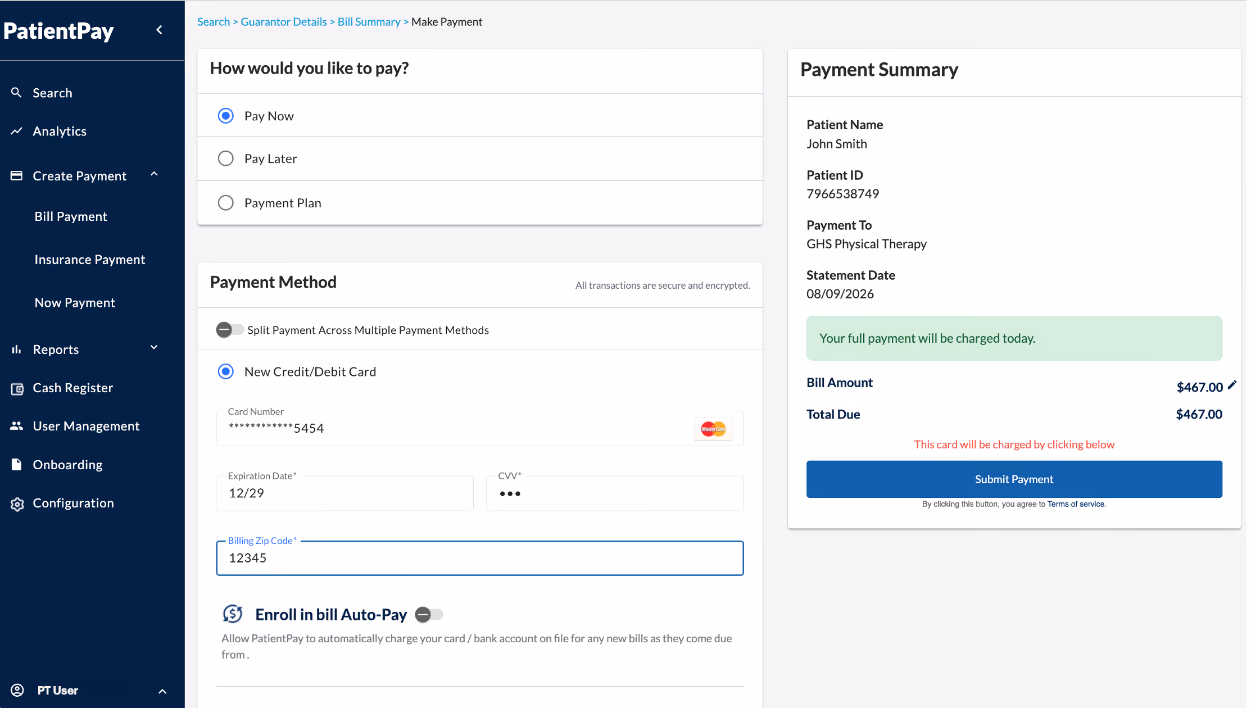Open Bill Payment menu item
Screen dimensions: 1251x708
coord(71,216)
